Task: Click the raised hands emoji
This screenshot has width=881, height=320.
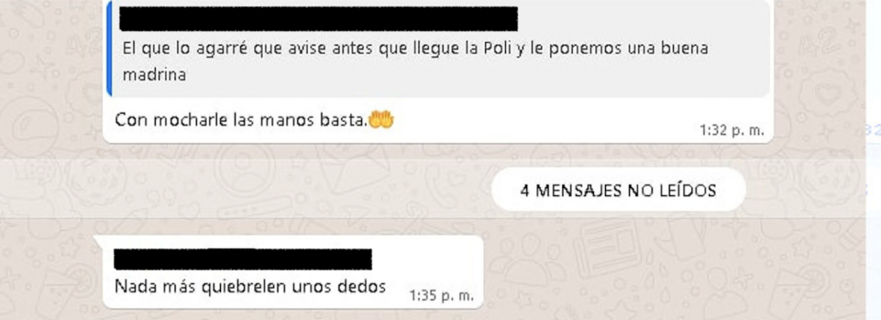Action: click(x=381, y=120)
